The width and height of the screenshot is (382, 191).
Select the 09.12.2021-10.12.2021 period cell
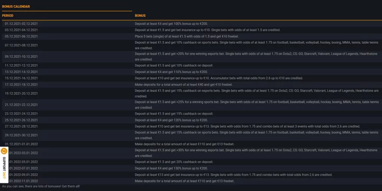[x=21, y=56]
